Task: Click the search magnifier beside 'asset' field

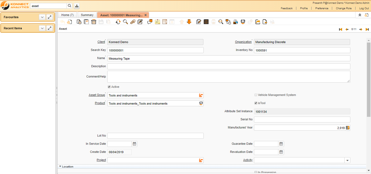Action: tap(70, 6)
